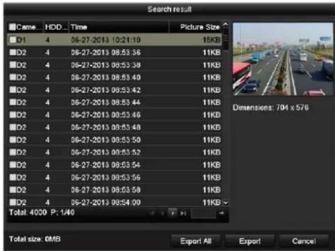
Task: Click the highway preview thumbnail
Action: pyautogui.click(x=283, y=59)
